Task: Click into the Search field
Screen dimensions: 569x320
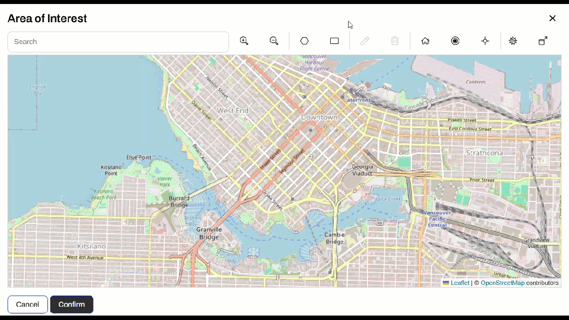Action: (118, 42)
